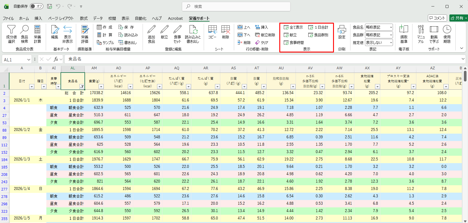Collapse the ribbon with chevron
This screenshot has width=468, height=223.
pyautogui.click(x=462, y=48)
